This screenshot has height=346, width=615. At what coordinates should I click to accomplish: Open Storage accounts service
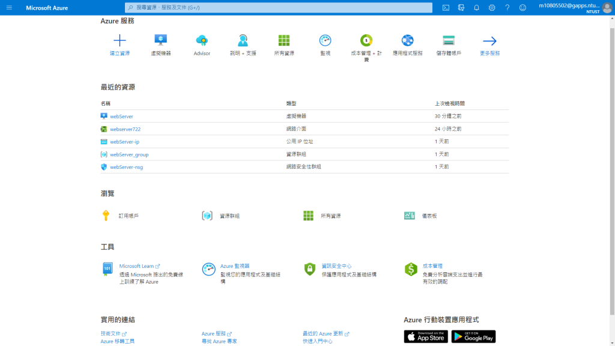pyautogui.click(x=449, y=44)
